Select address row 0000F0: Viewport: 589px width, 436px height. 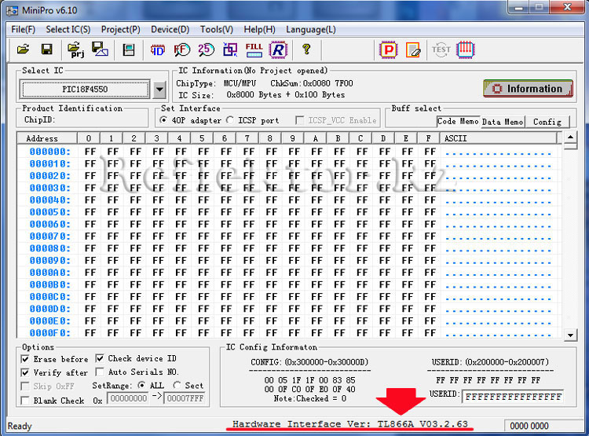coord(50,333)
